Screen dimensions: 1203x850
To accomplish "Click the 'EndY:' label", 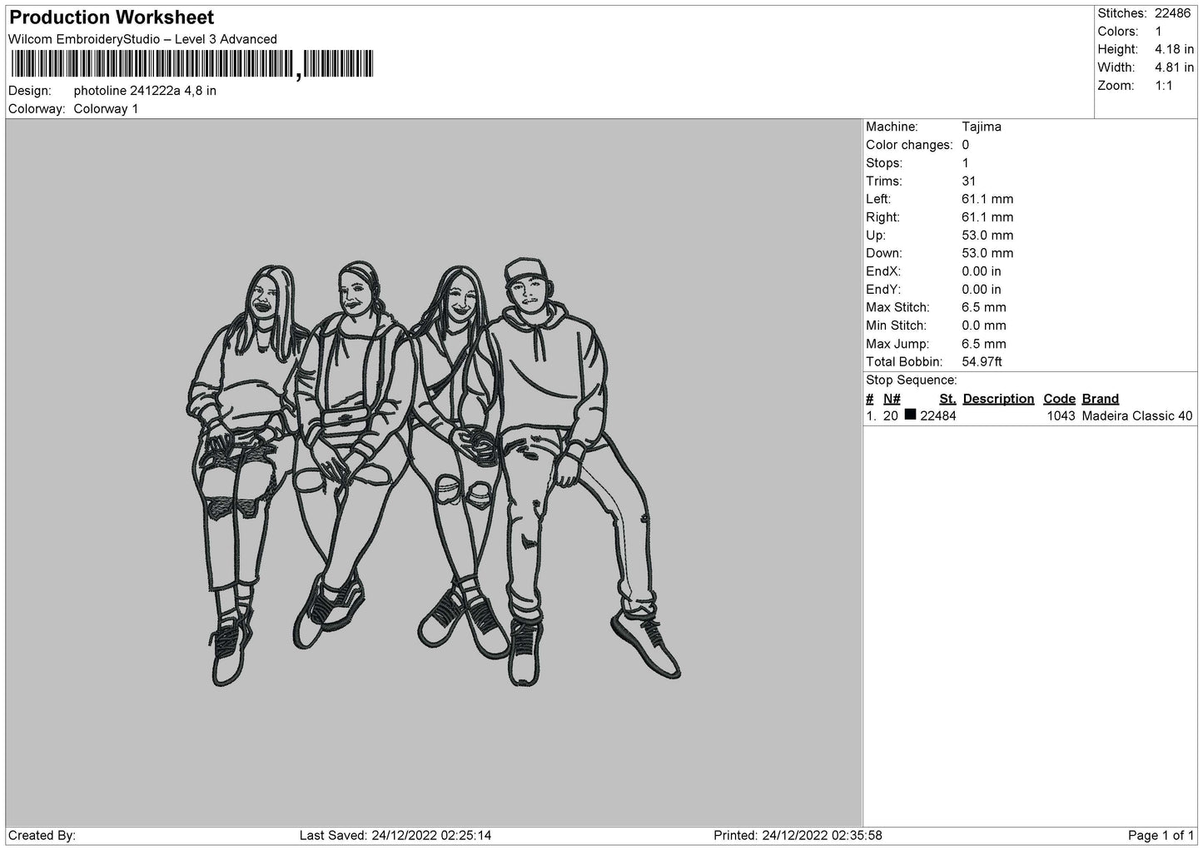I will [x=883, y=290].
